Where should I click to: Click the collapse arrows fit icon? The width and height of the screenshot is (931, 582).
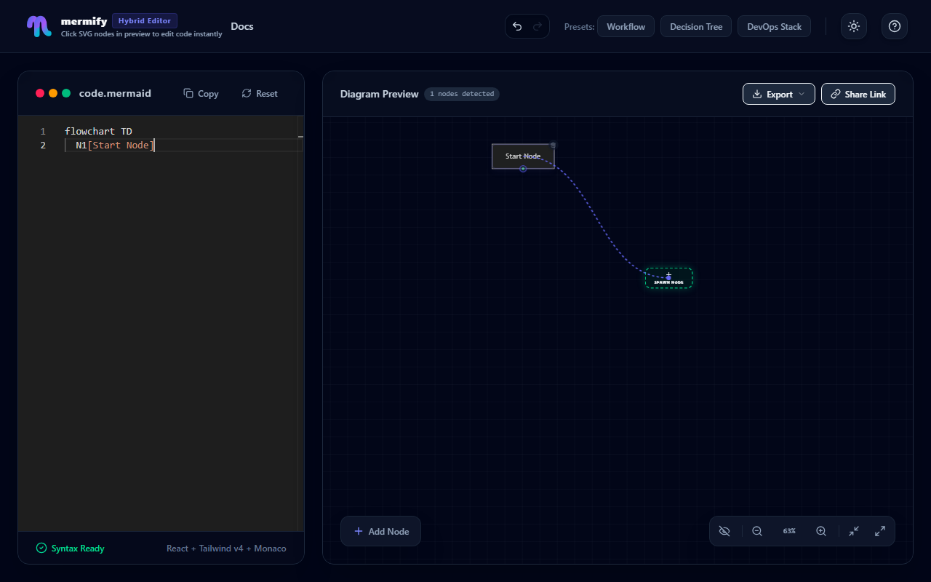(854, 531)
